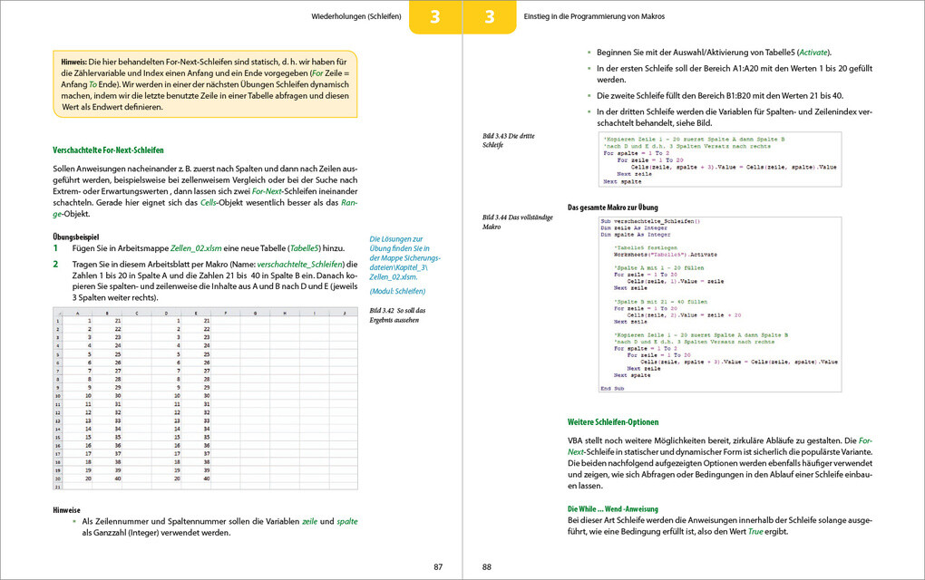Click the header 'Einstieg in die Programmierung von Makros'
The height and width of the screenshot is (580, 925).
(x=594, y=16)
